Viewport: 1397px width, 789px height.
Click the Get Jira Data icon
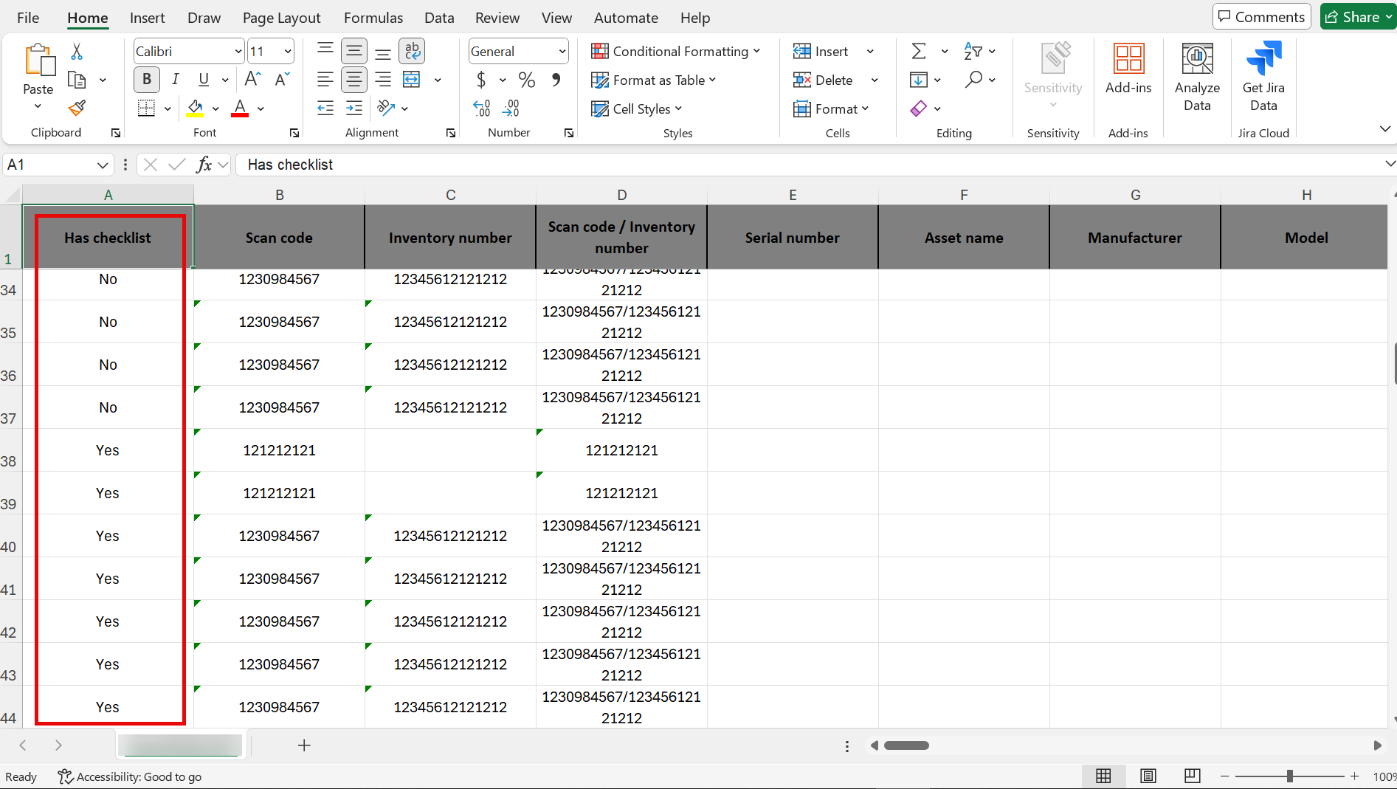(x=1263, y=77)
